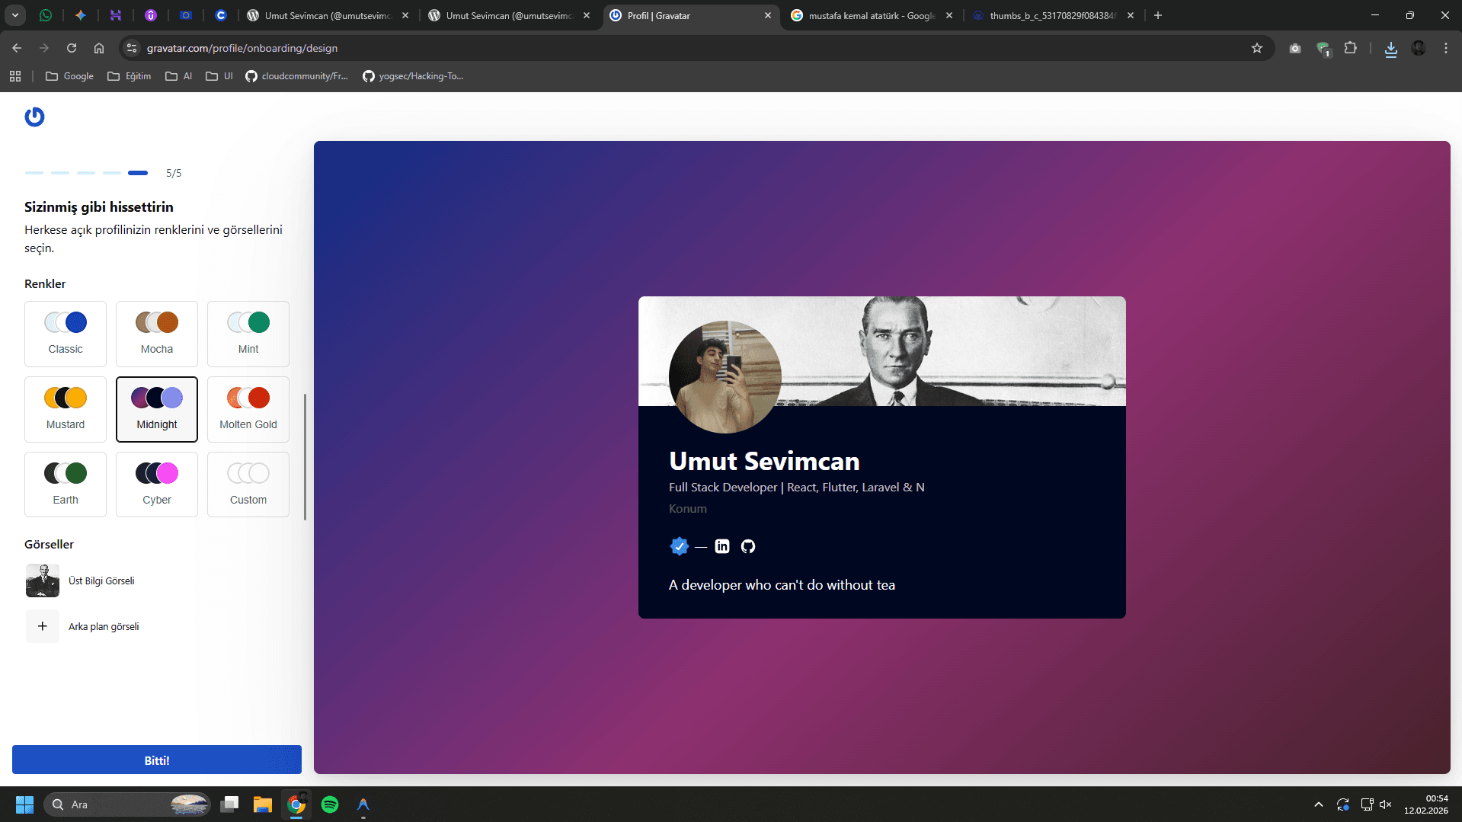Open tab search dropdown arrow
This screenshot has height=822, width=1462.
[x=15, y=15]
